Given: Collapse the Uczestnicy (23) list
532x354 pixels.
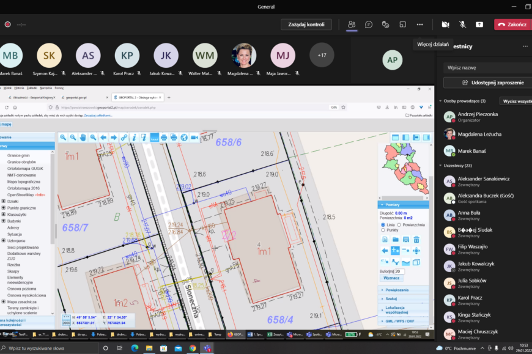Looking at the screenshot, I should tap(440, 166).
